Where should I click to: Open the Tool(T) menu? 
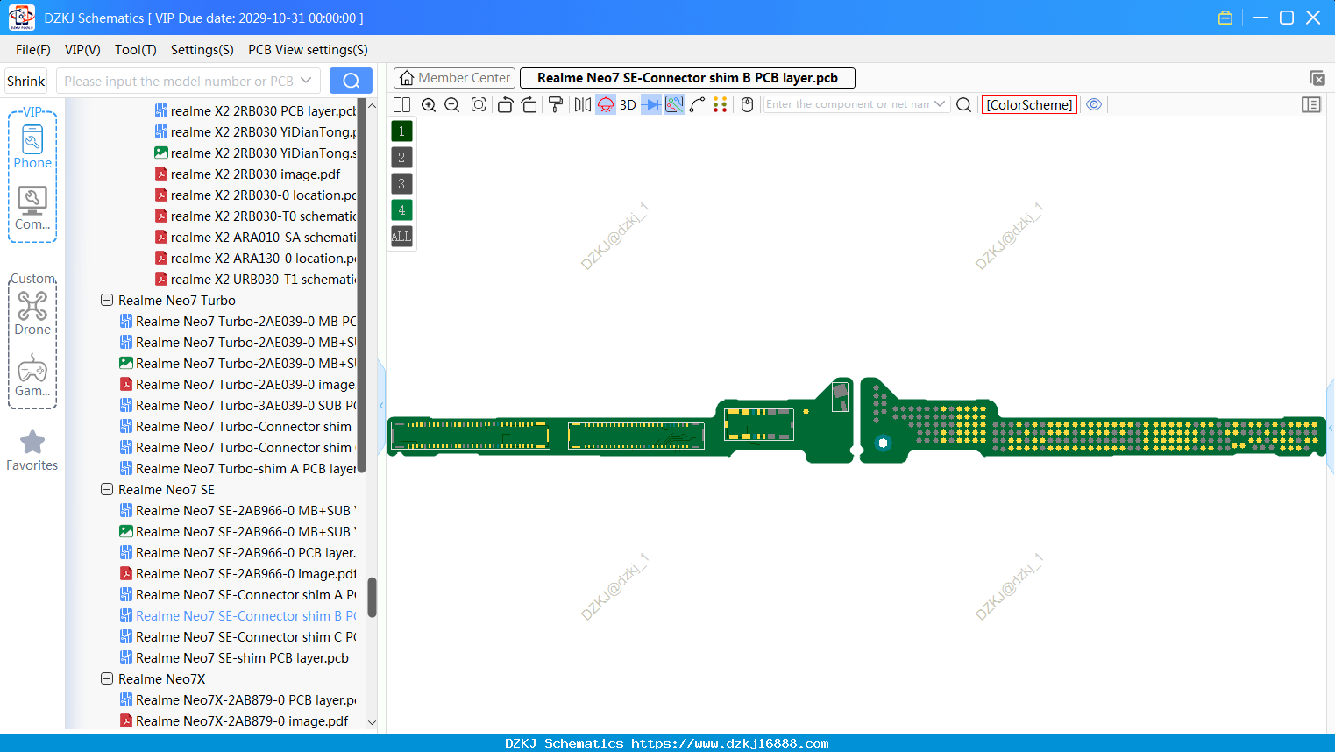(136, 50)
